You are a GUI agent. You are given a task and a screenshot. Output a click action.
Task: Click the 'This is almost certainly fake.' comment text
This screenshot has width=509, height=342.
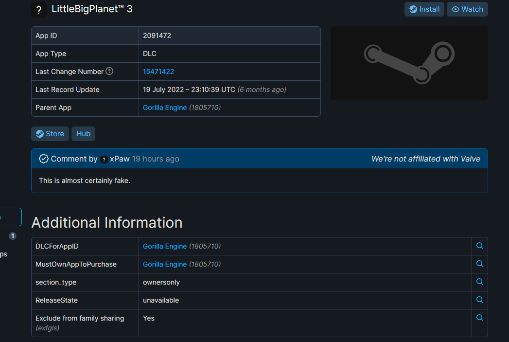[85, 180]
